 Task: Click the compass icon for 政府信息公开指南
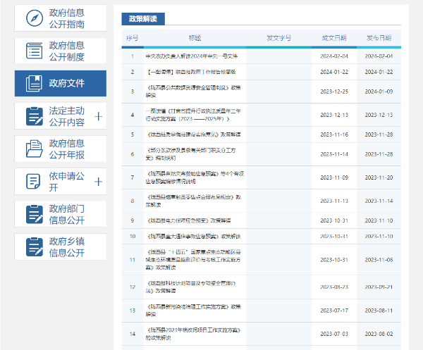point(34,19)
